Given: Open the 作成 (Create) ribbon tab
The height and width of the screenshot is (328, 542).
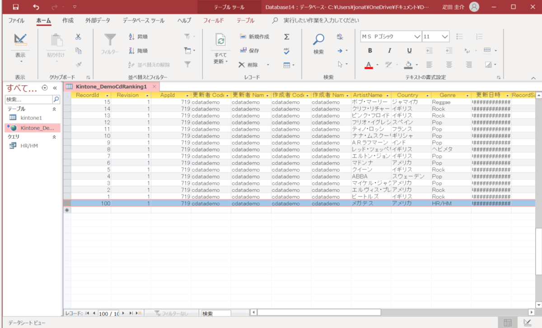Looking at the screenshot, I should (68, 20).
